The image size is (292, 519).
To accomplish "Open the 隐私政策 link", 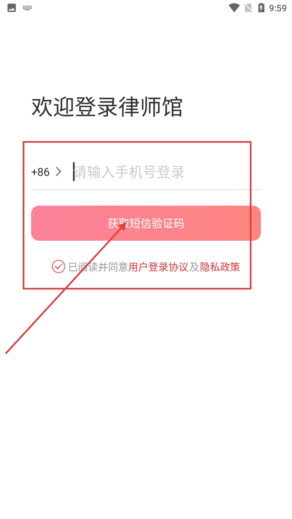I will (220, 267).
